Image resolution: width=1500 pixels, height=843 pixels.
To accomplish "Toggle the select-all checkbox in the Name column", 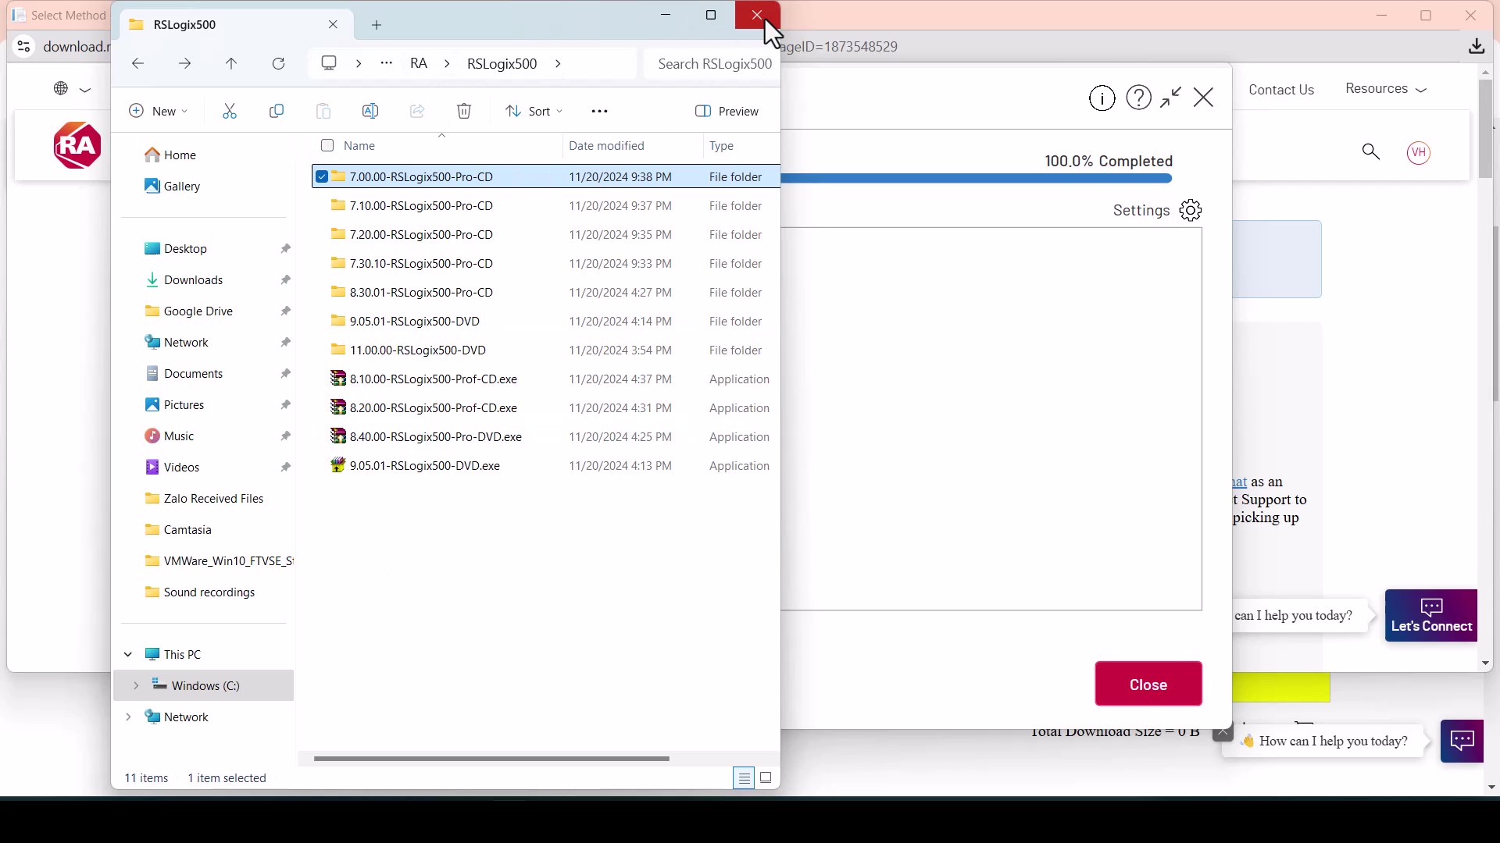I will 328,145.
